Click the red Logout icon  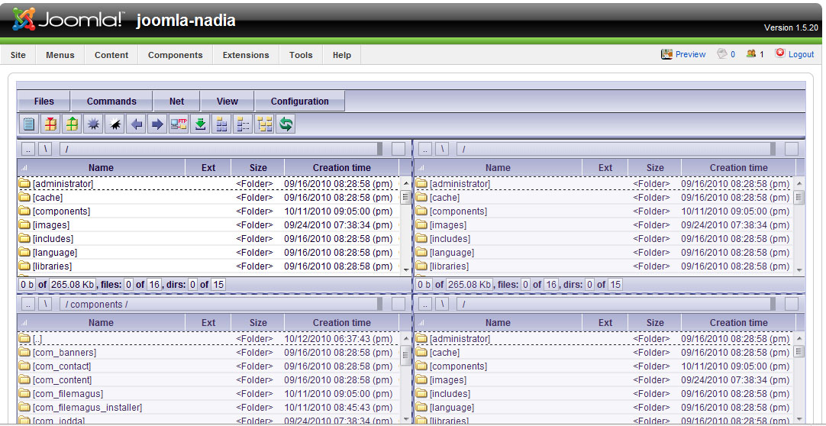780,53
